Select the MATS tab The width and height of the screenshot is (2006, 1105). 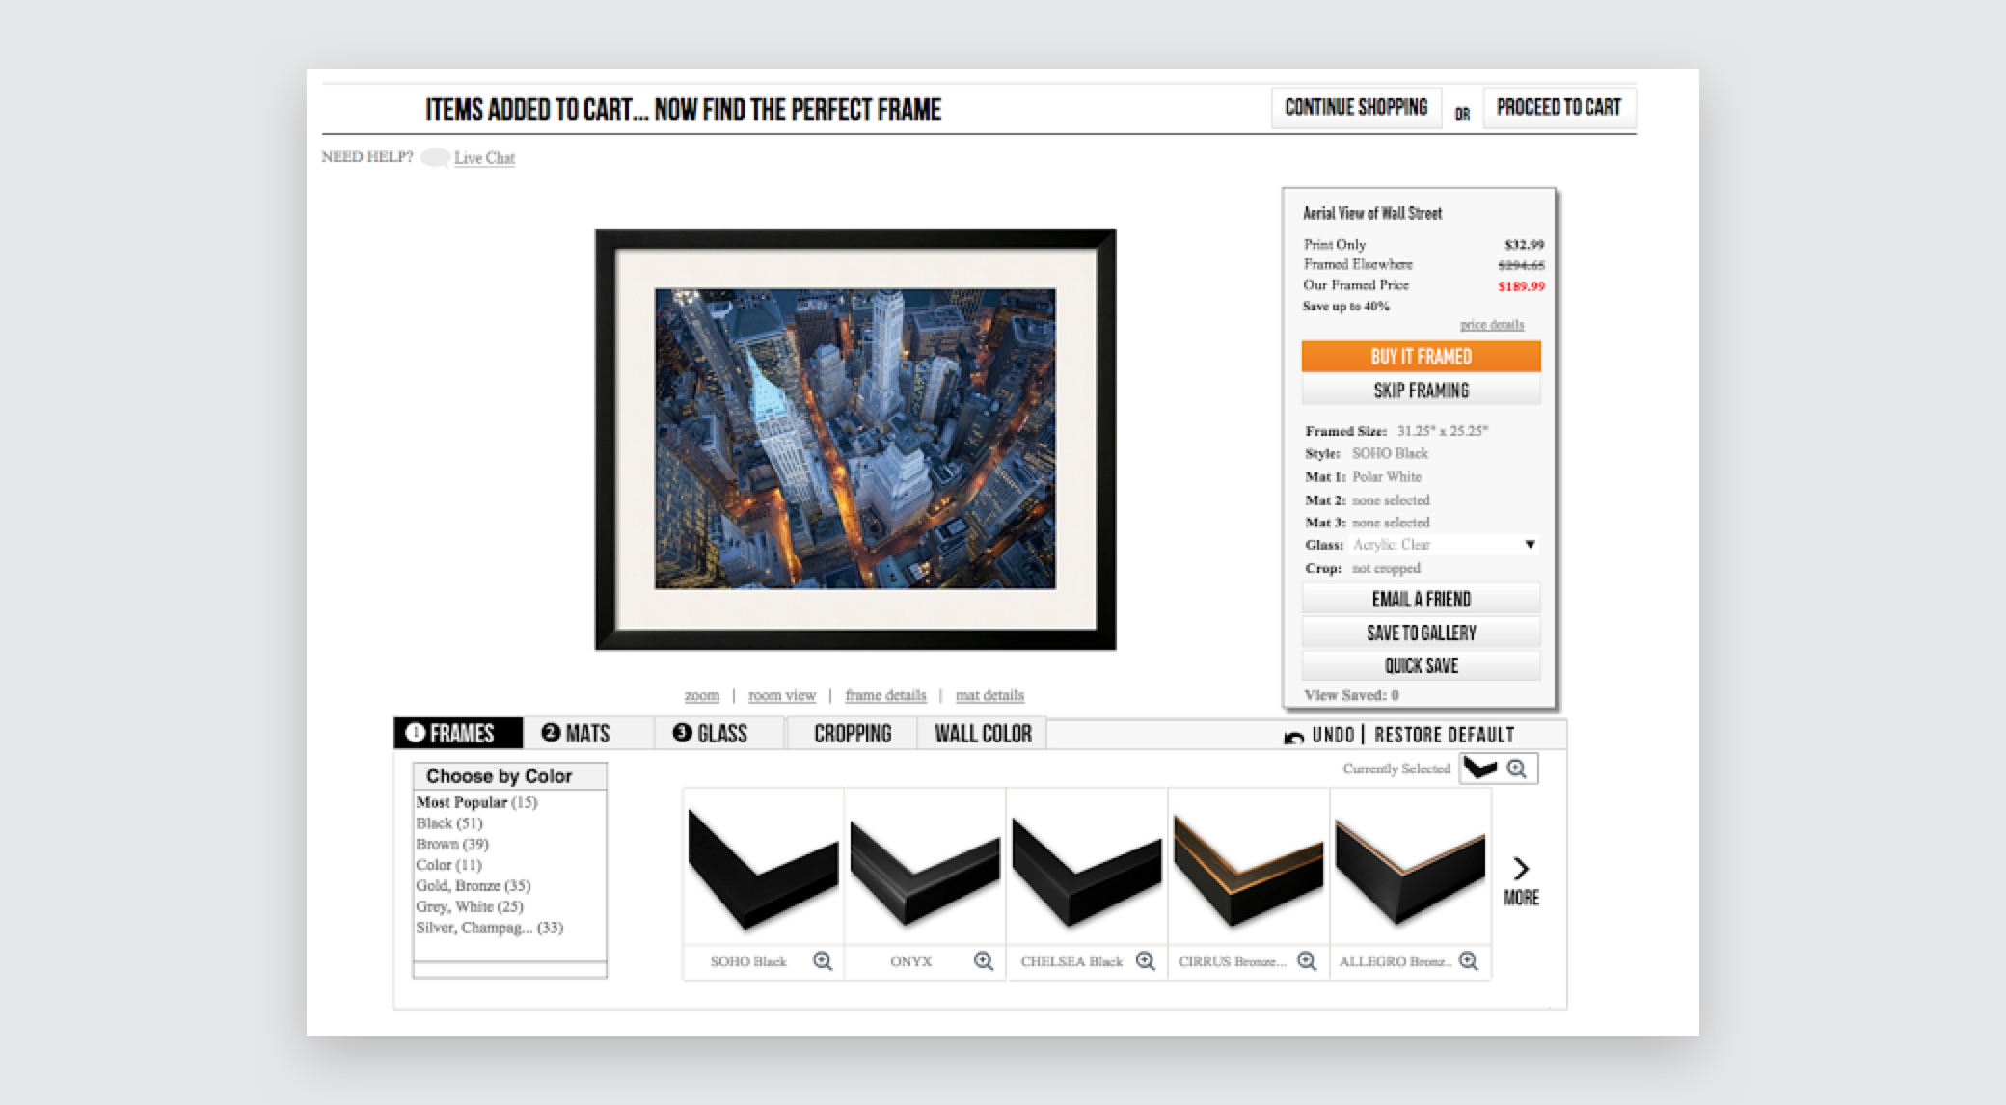pos(576,734)
